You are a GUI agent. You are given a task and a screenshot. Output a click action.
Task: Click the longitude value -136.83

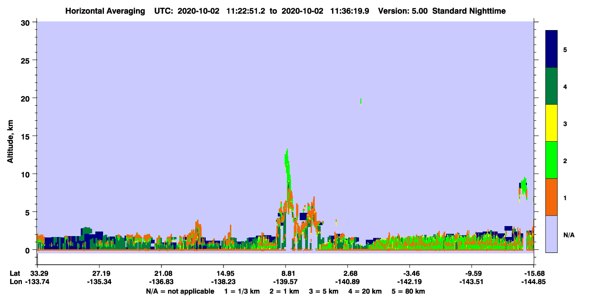[161, 282]
